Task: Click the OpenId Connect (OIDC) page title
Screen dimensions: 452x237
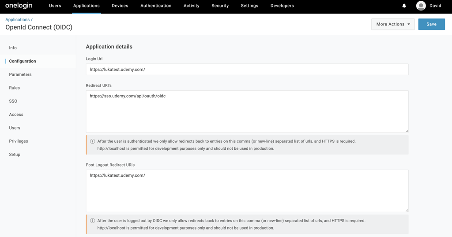Action: click(x=39, y=27)
